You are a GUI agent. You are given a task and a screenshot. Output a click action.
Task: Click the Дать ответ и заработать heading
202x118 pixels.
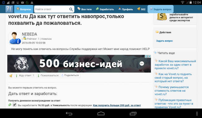click(x=33, y=93)
